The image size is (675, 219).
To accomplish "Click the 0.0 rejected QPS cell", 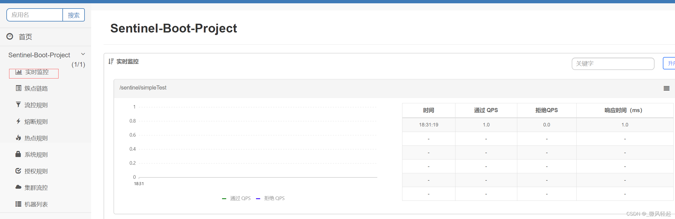I will (547, 125).
